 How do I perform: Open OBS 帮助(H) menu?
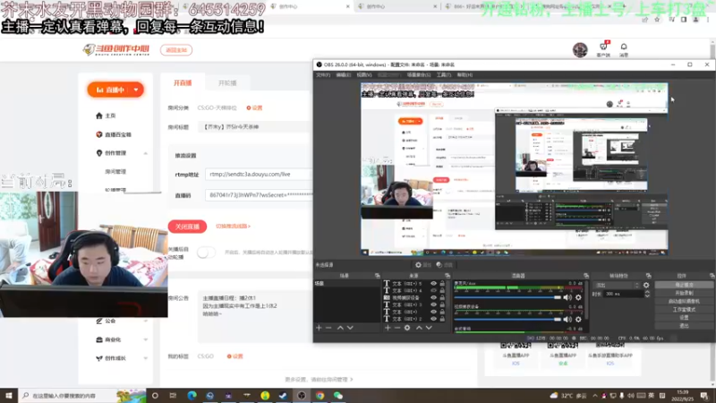465,74
